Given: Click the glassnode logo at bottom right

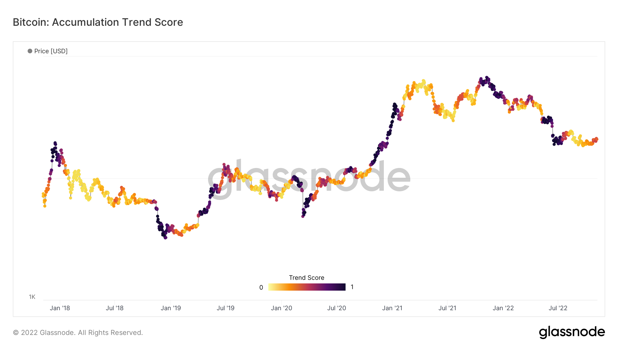Looking at the screenshot, I should 572,332.
